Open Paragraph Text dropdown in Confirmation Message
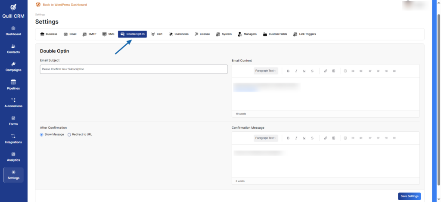The height and width of the screenshot is (202, 441). (x=266, y=138)
